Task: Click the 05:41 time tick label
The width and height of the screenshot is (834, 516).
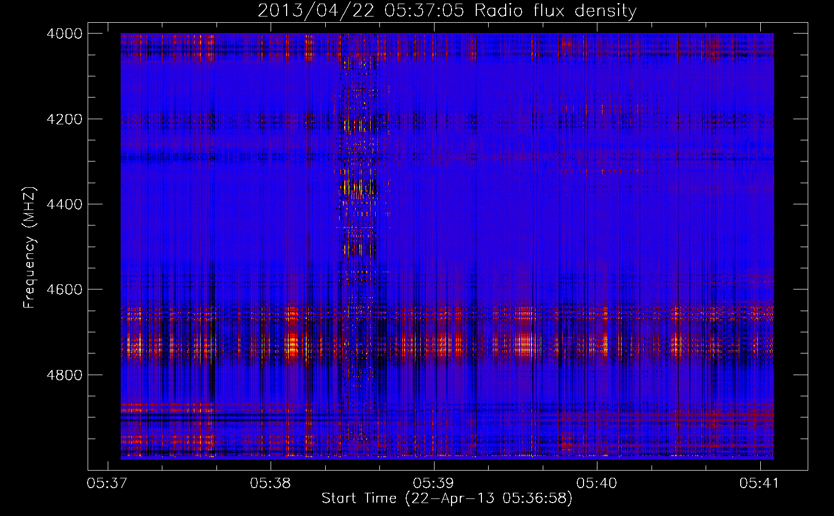Action: click(759, 483)
